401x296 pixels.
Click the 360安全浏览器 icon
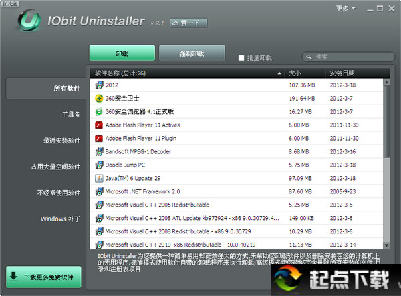click(x=99, y=112)
